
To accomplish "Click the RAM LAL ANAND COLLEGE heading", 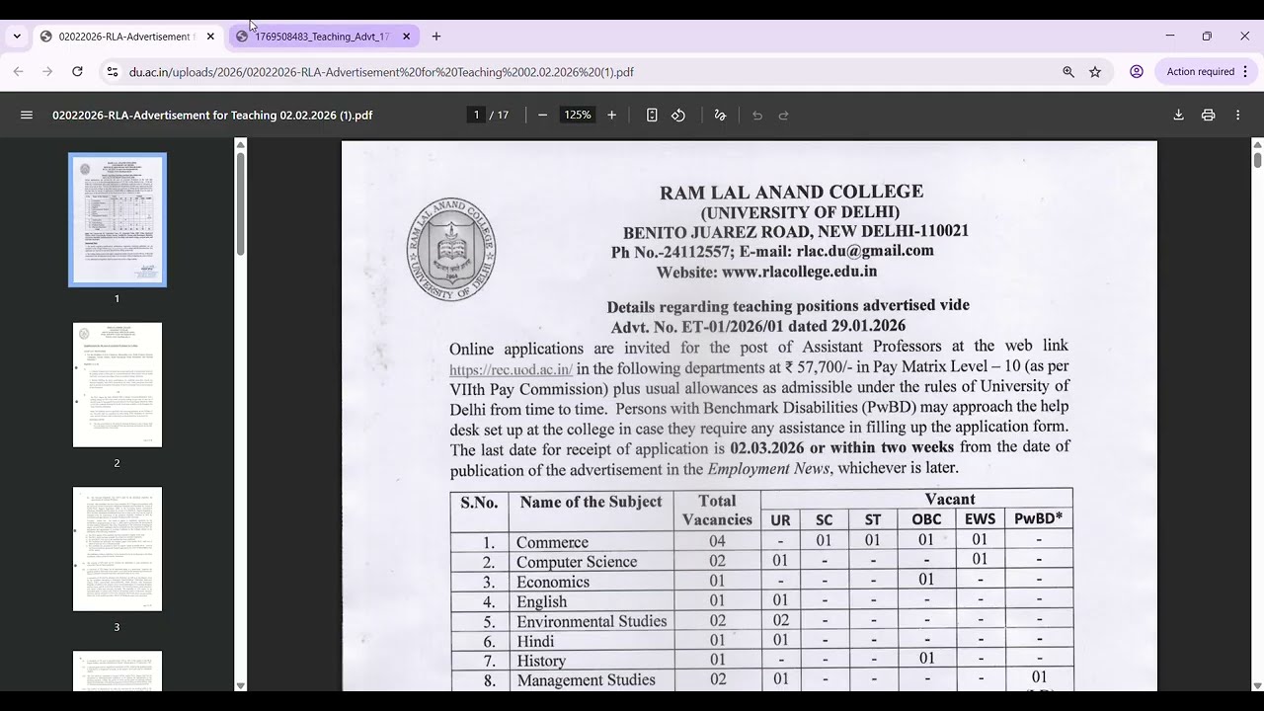I will (x=791, y=192).
